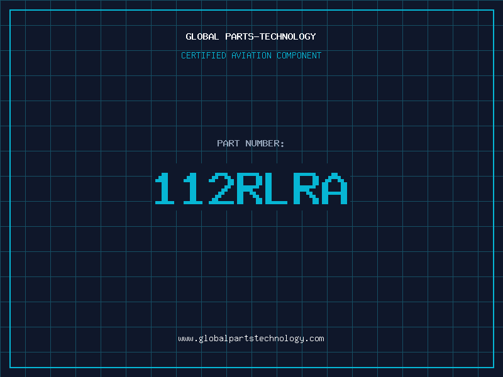Click the word PART in the label
Screen dimensions: 503x377
point(226,143)
